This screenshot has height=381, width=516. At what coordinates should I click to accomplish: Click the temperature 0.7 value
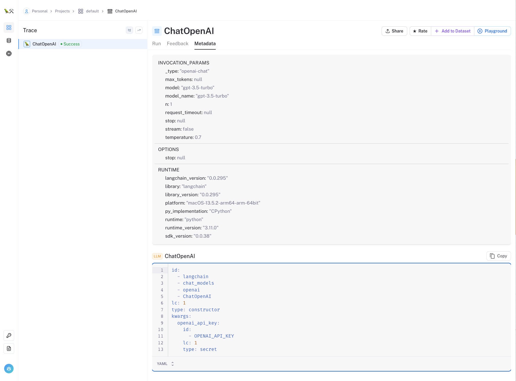198,137
